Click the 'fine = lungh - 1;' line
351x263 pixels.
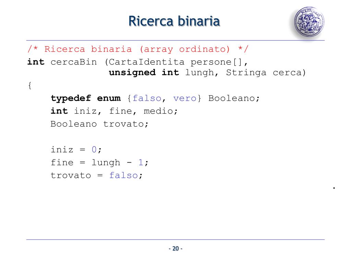(x=99, y=163)
